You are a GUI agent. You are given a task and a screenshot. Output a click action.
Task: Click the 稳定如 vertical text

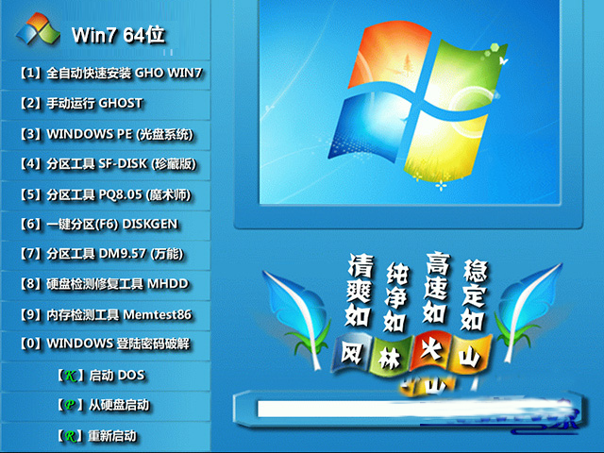coord(475,295)
